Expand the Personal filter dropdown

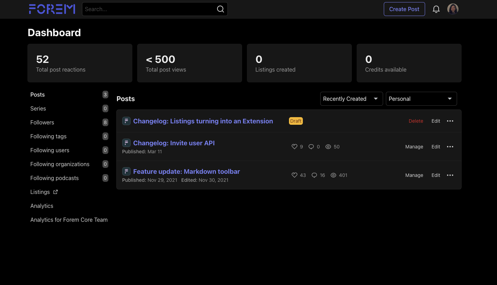click(421, 99)
